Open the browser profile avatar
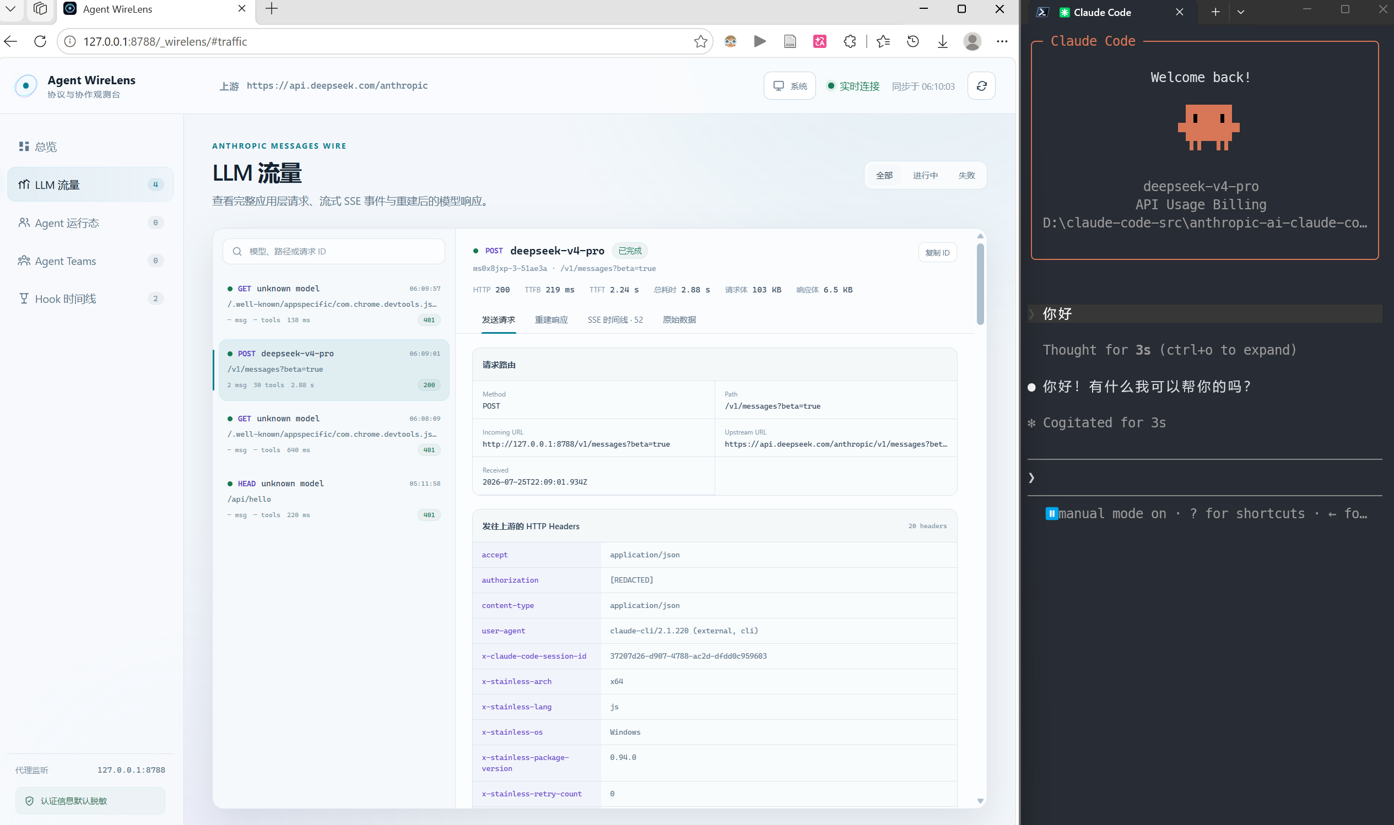 (x=972, y=41)
